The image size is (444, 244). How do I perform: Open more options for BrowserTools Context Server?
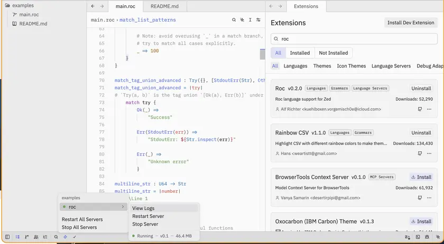point(429,198)
